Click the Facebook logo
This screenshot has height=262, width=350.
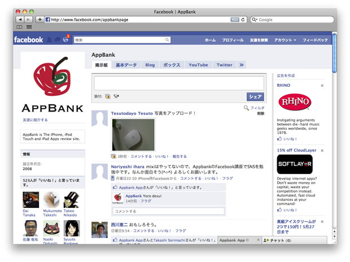coord(28,39)
